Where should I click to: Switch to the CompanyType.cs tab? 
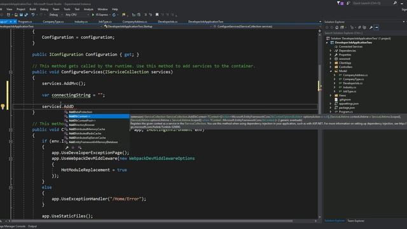[x=53, y=22]
